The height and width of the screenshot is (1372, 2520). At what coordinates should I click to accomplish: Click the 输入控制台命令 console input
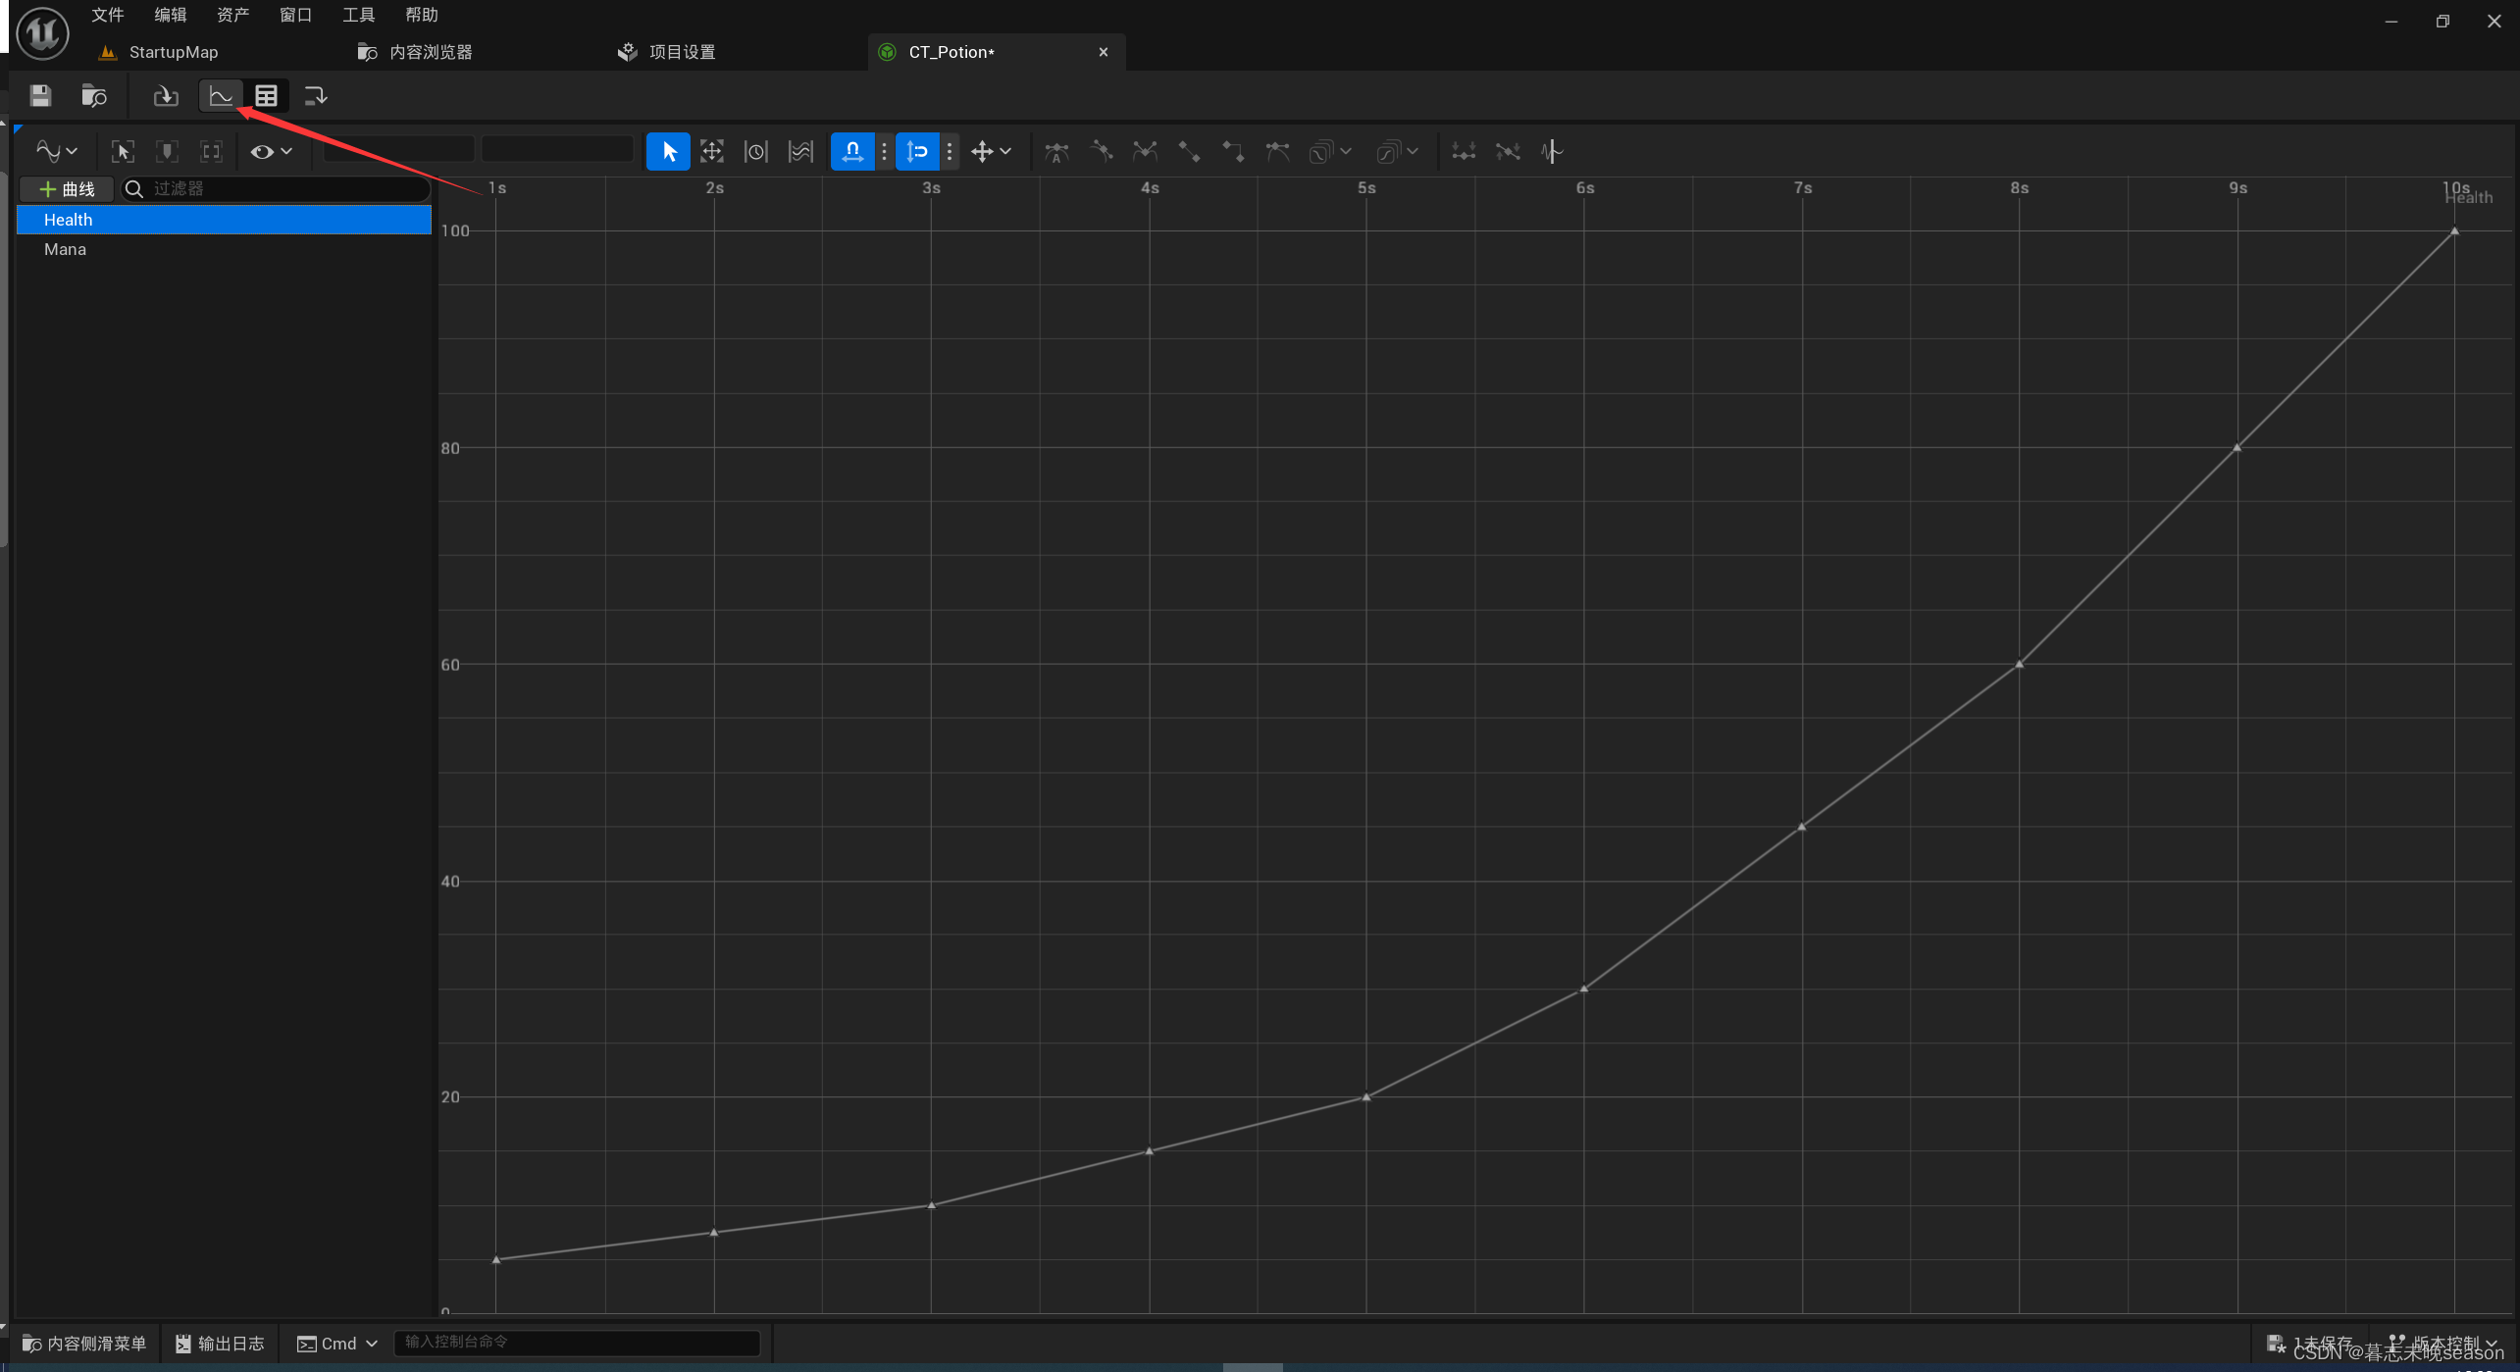tap(578, 1342)
